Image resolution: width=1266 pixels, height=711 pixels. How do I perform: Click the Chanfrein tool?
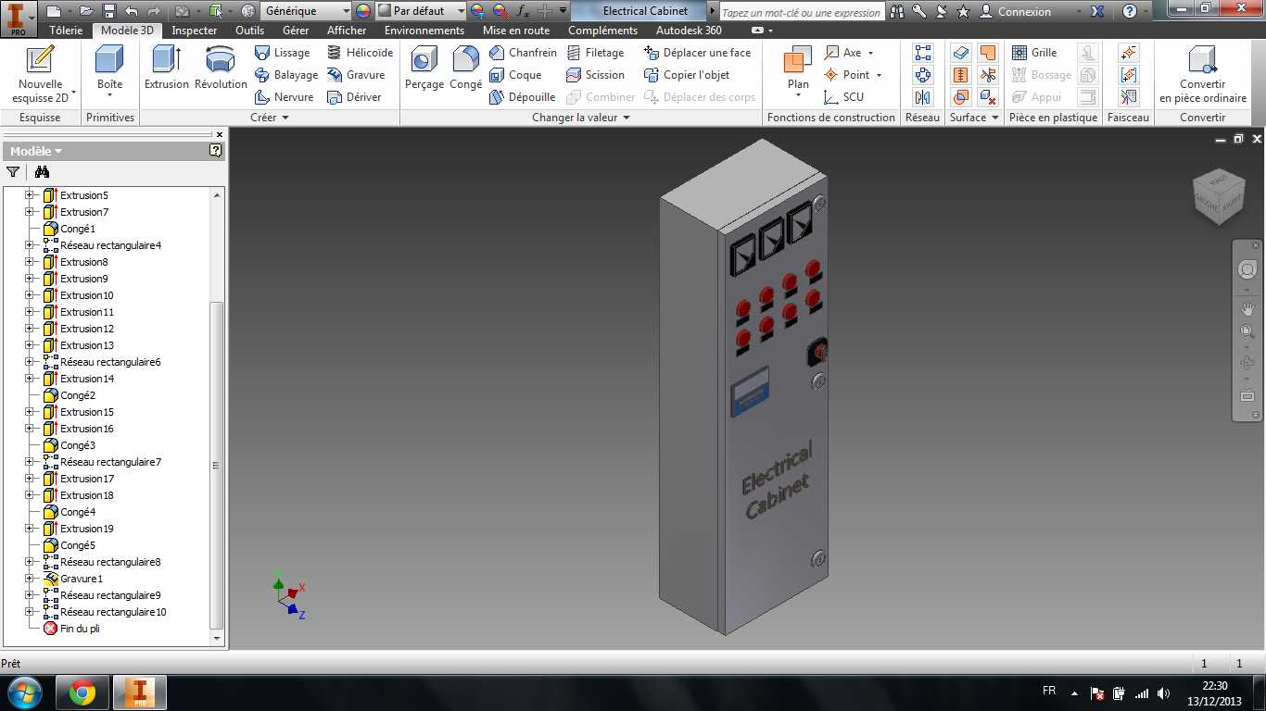(x=523, y=53)
